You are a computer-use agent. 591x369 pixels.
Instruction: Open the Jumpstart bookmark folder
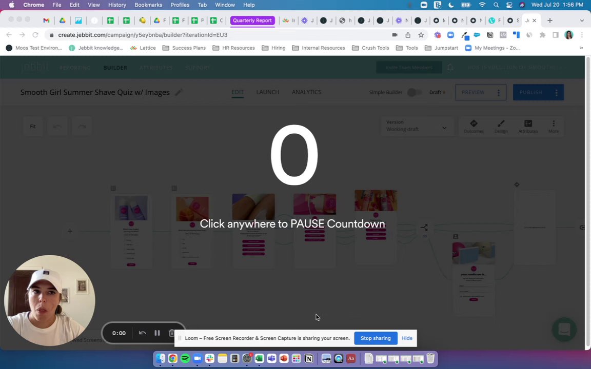(441, 48)
